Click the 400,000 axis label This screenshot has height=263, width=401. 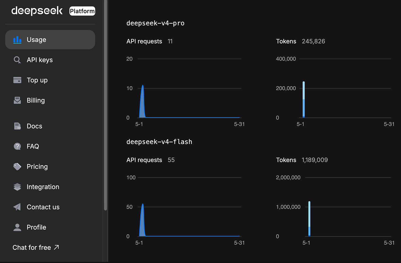(x=286, y=59)
